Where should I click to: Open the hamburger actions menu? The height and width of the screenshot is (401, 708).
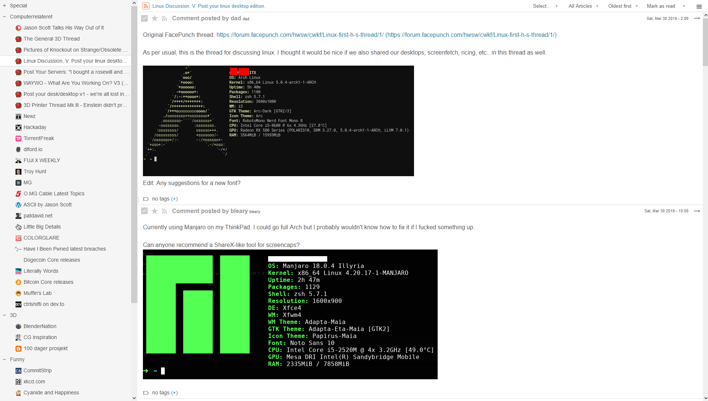pos(699,6)
